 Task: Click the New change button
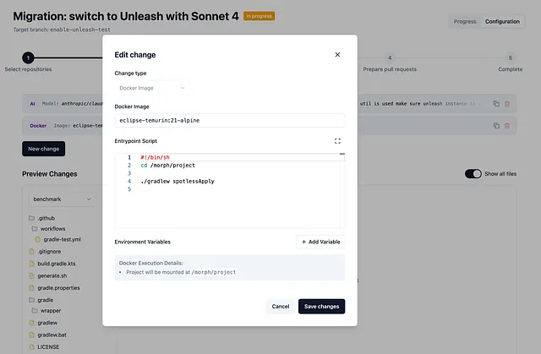tap(43, 149)
